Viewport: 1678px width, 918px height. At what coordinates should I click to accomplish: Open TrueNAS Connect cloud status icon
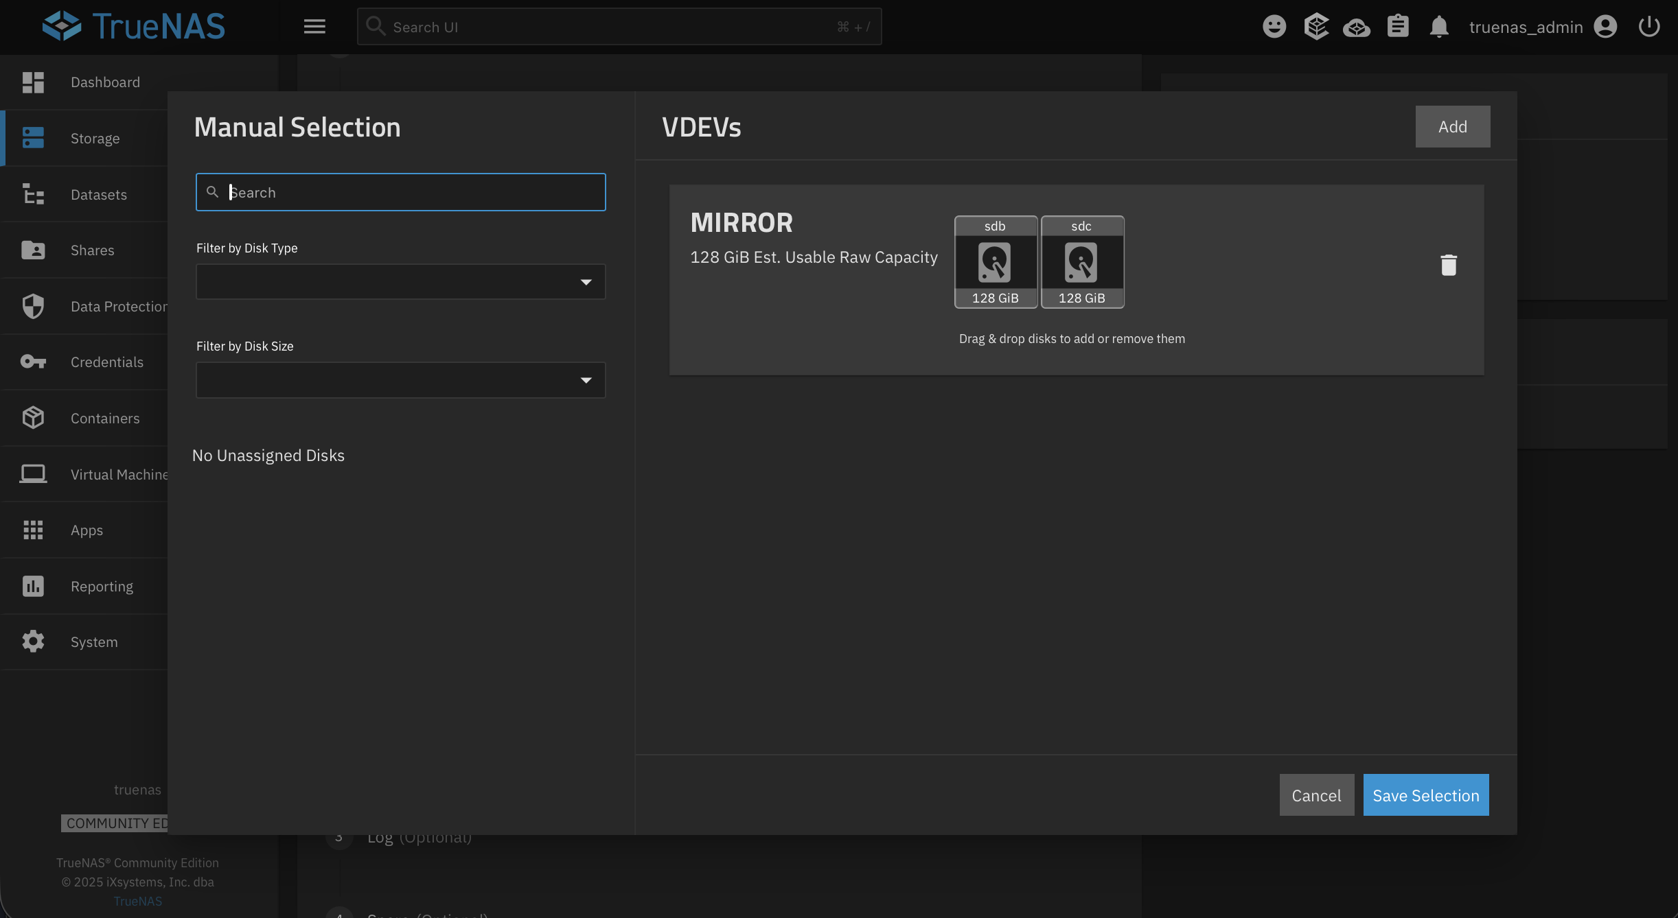1356,27
